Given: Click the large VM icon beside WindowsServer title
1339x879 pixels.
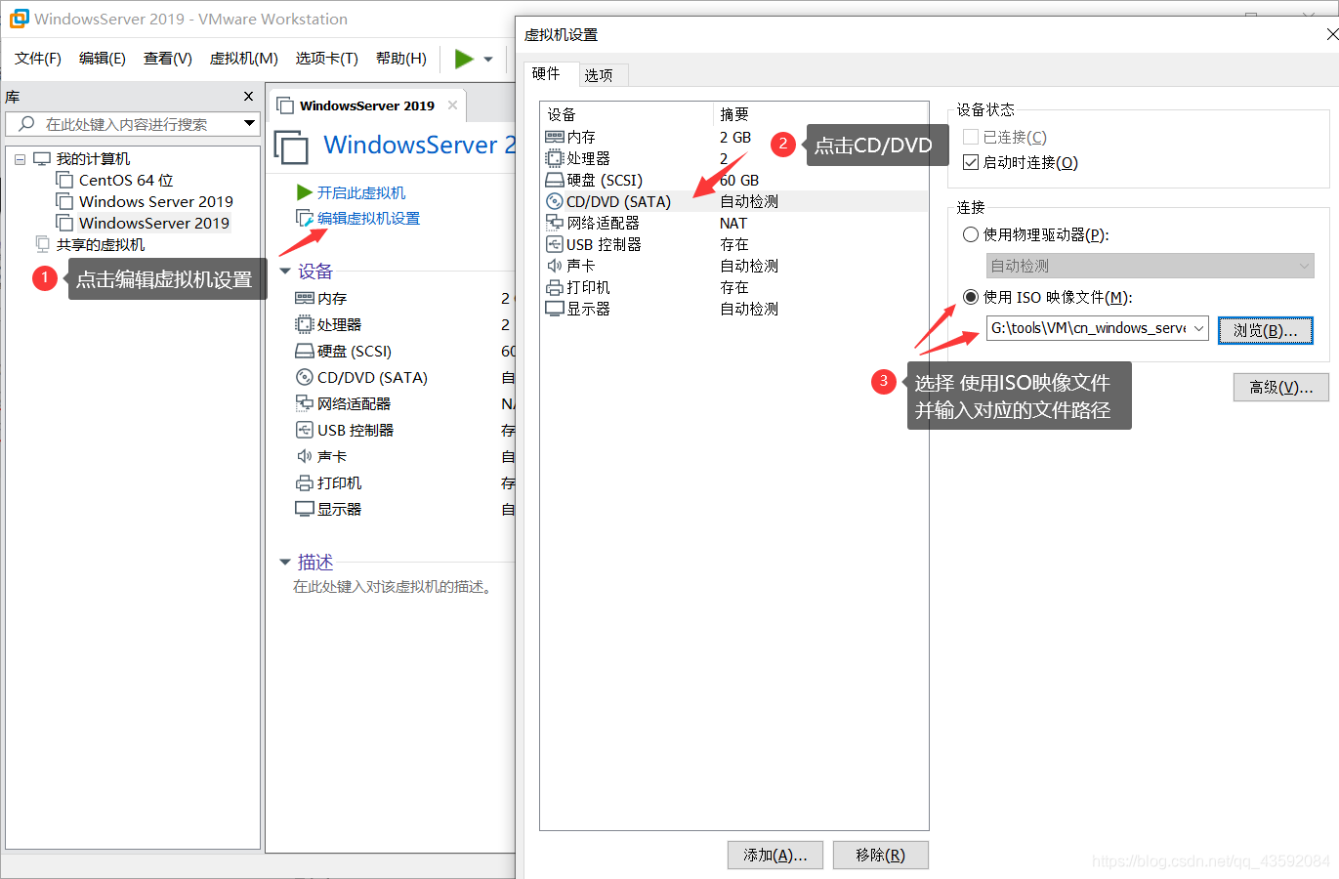Looking at the screenshot, I should [292, 146].
